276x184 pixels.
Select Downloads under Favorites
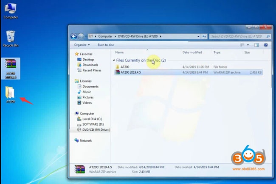tap(90, 65)
